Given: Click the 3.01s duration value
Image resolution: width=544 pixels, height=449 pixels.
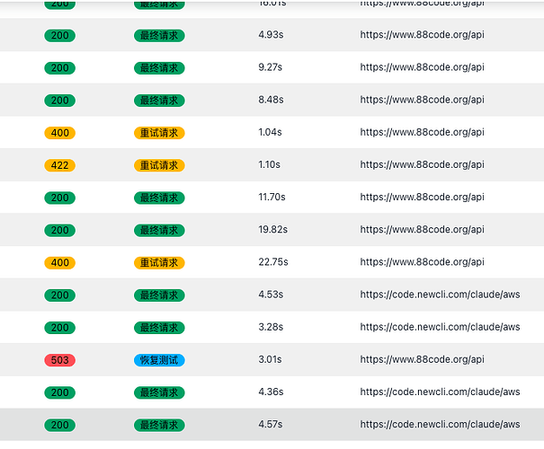Looking at the screenshot, I should tap(270, 359).
